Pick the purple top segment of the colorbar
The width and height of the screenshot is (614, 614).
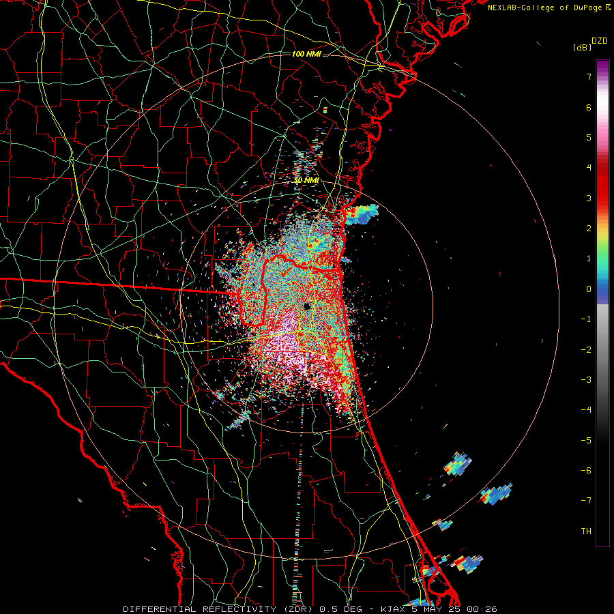tap(602, 67)
